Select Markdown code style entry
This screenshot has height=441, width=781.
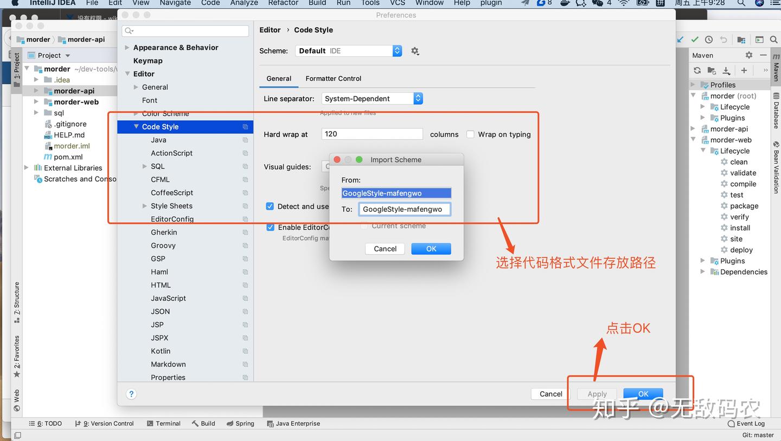point(168,365)
